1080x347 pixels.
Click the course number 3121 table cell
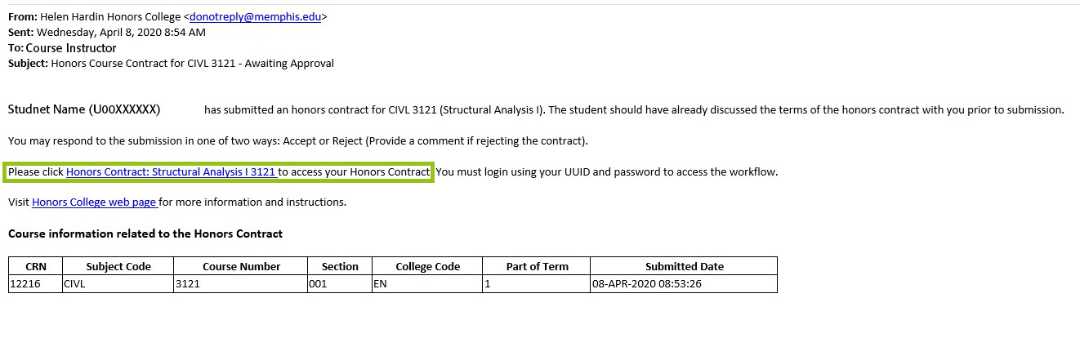click(188, 284)
